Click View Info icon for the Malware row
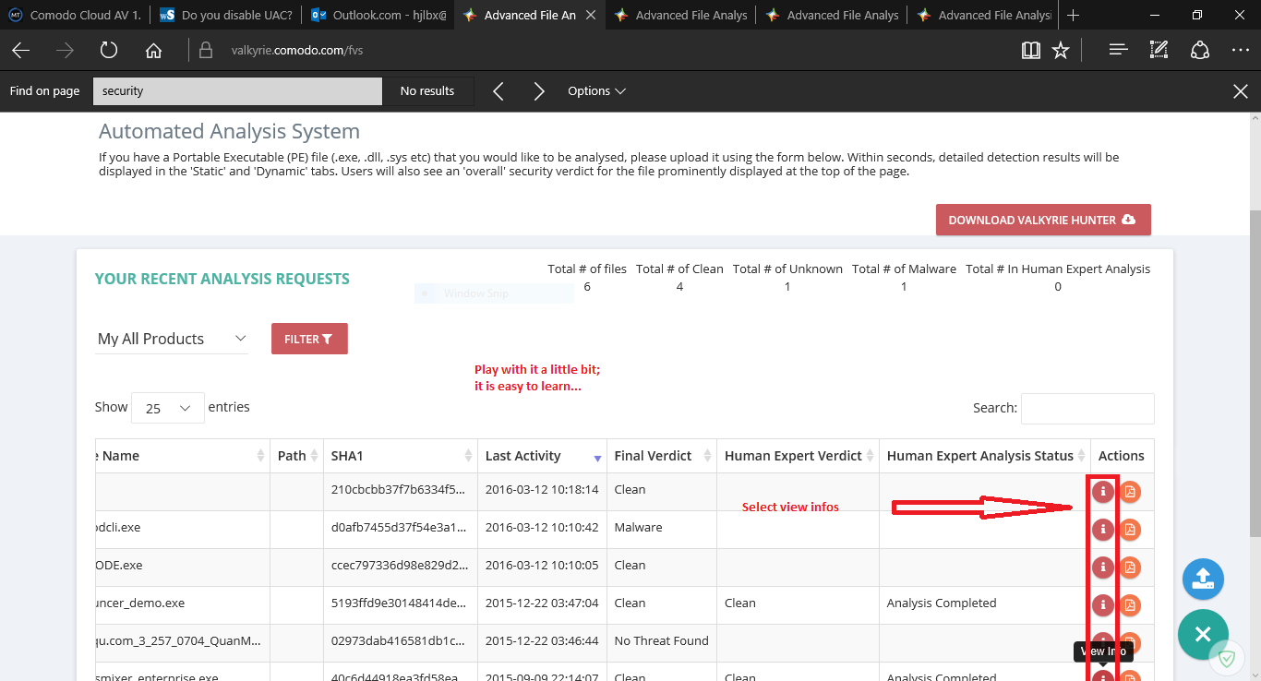 [x=1102, y=530]
